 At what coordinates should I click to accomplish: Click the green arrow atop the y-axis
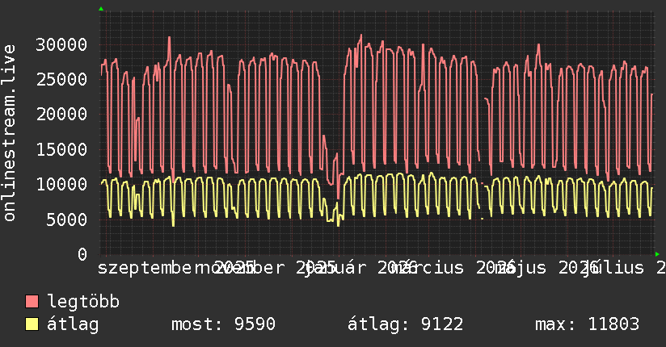click(101, 9)
